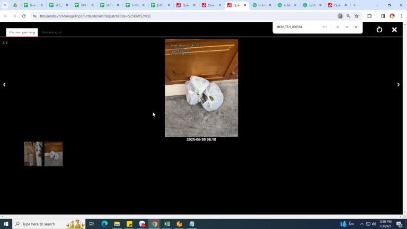Open File Explorer from taskbar
Screen dimensions: 407x229
(117, 224)
